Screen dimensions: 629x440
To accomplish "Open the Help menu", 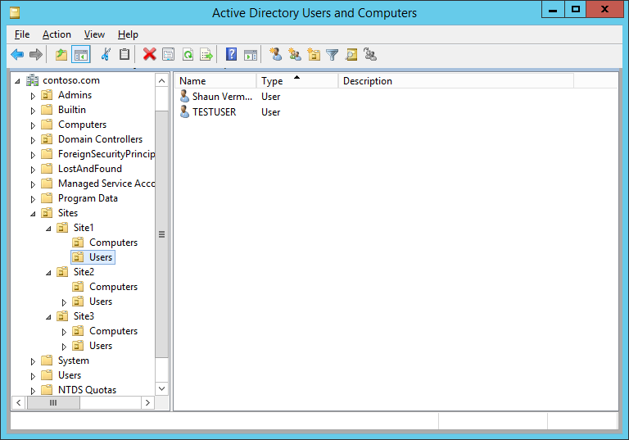I will pos(128,34).
